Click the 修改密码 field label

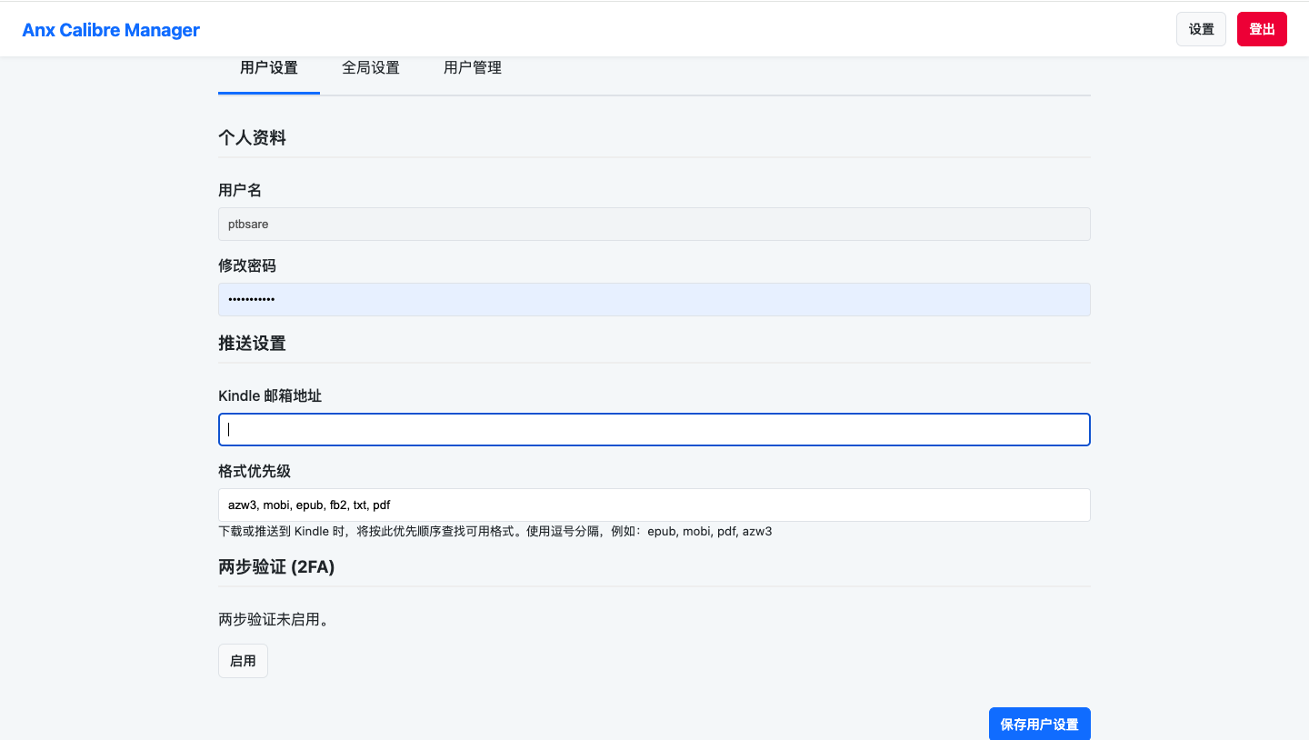[247, 265]
